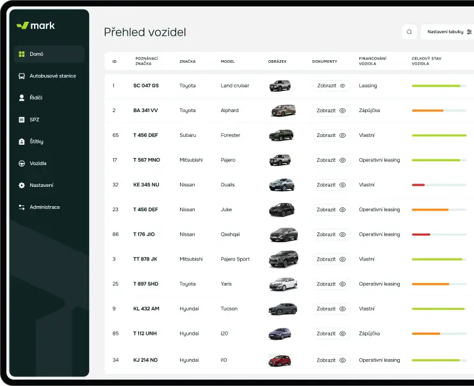This screenshot has height=386, width=474.
Task: Open Domů menu item
Action: tap(49, 54)
